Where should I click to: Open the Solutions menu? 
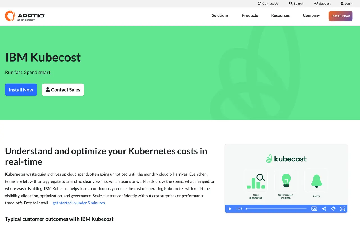point(220,15)
